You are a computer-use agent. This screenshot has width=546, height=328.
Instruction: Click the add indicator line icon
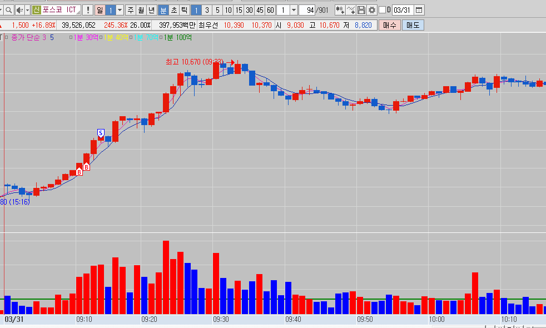pos(351,10)
